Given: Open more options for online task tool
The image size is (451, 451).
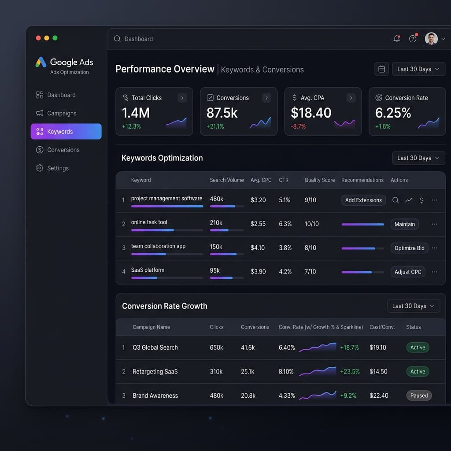Looking at the screenshot, I should pyautogui.click(x=434, y=224).
